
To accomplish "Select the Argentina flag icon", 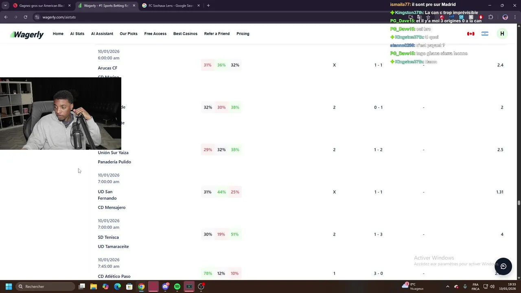I will pyautogui.click(x=484, y=34).
